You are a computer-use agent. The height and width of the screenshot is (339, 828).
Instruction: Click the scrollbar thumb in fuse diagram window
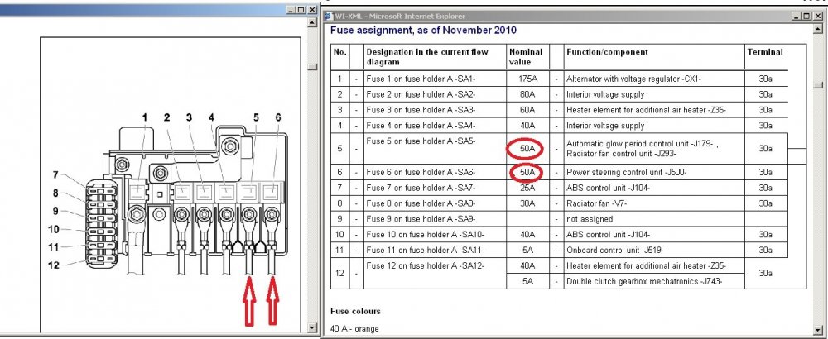pos(313,66)
